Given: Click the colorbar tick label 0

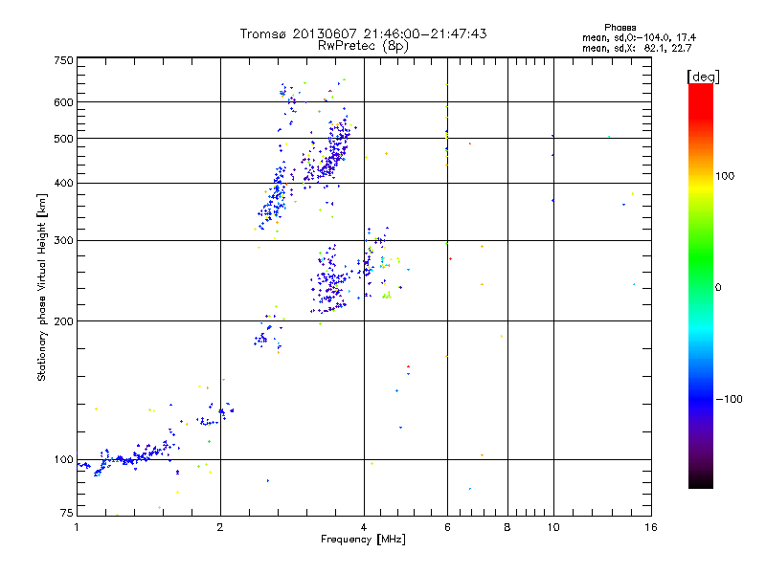Looking at the screenshot, I should 718,288.
